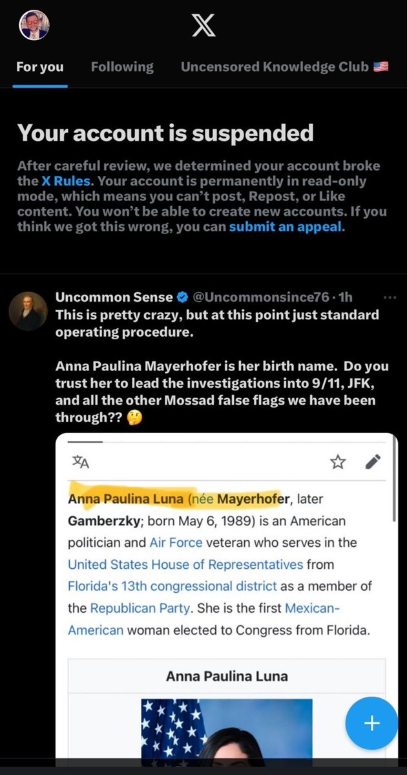Viewport: 407px width, 775px height.
Task: Open the three-dot post options menu
Action: pyautogui.click(x=390, y=297)
